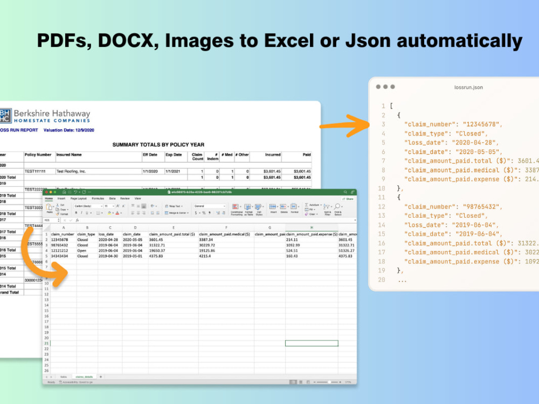Click the percent style icon
This screenshot has width=539, height=404.
point(204,213)
